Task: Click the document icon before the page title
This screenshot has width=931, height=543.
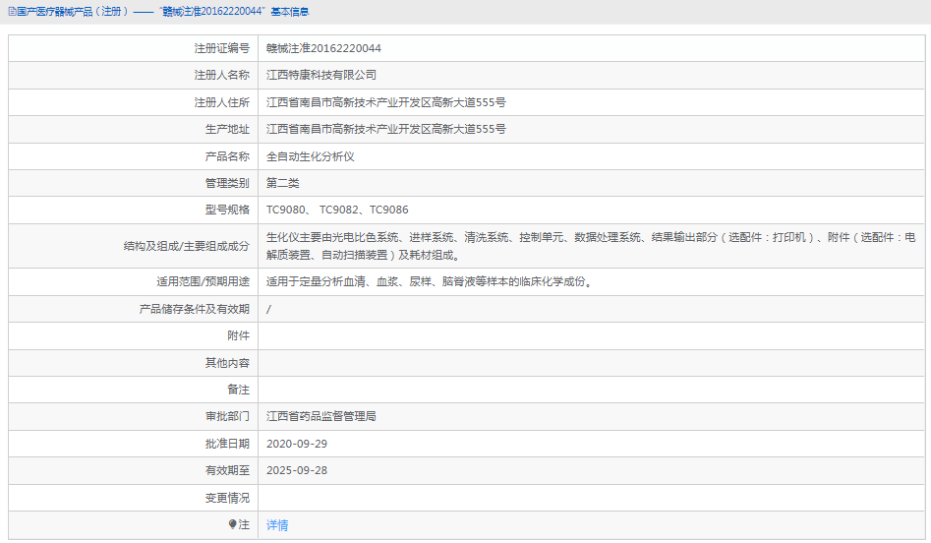Action: (x=11, y=12)
